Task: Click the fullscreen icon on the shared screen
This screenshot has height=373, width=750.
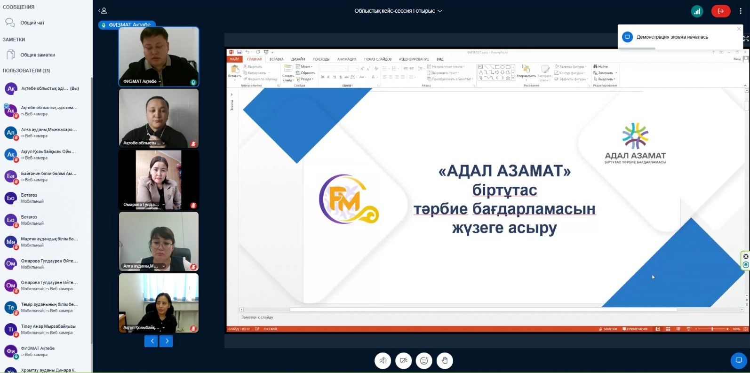Action: click(x=746, y=39)
